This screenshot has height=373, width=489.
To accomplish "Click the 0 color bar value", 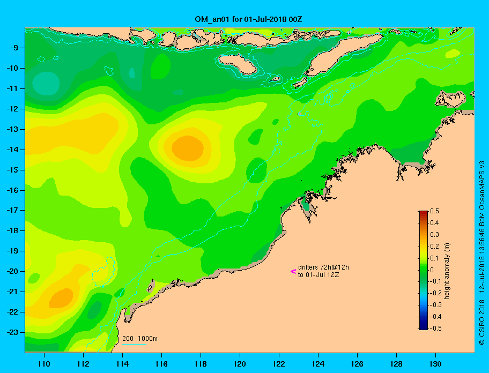I will pyautogui.click(x=432, y=270).
